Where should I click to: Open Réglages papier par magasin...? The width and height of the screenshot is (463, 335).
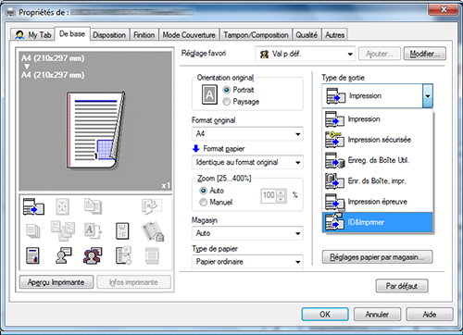(377, 257)
